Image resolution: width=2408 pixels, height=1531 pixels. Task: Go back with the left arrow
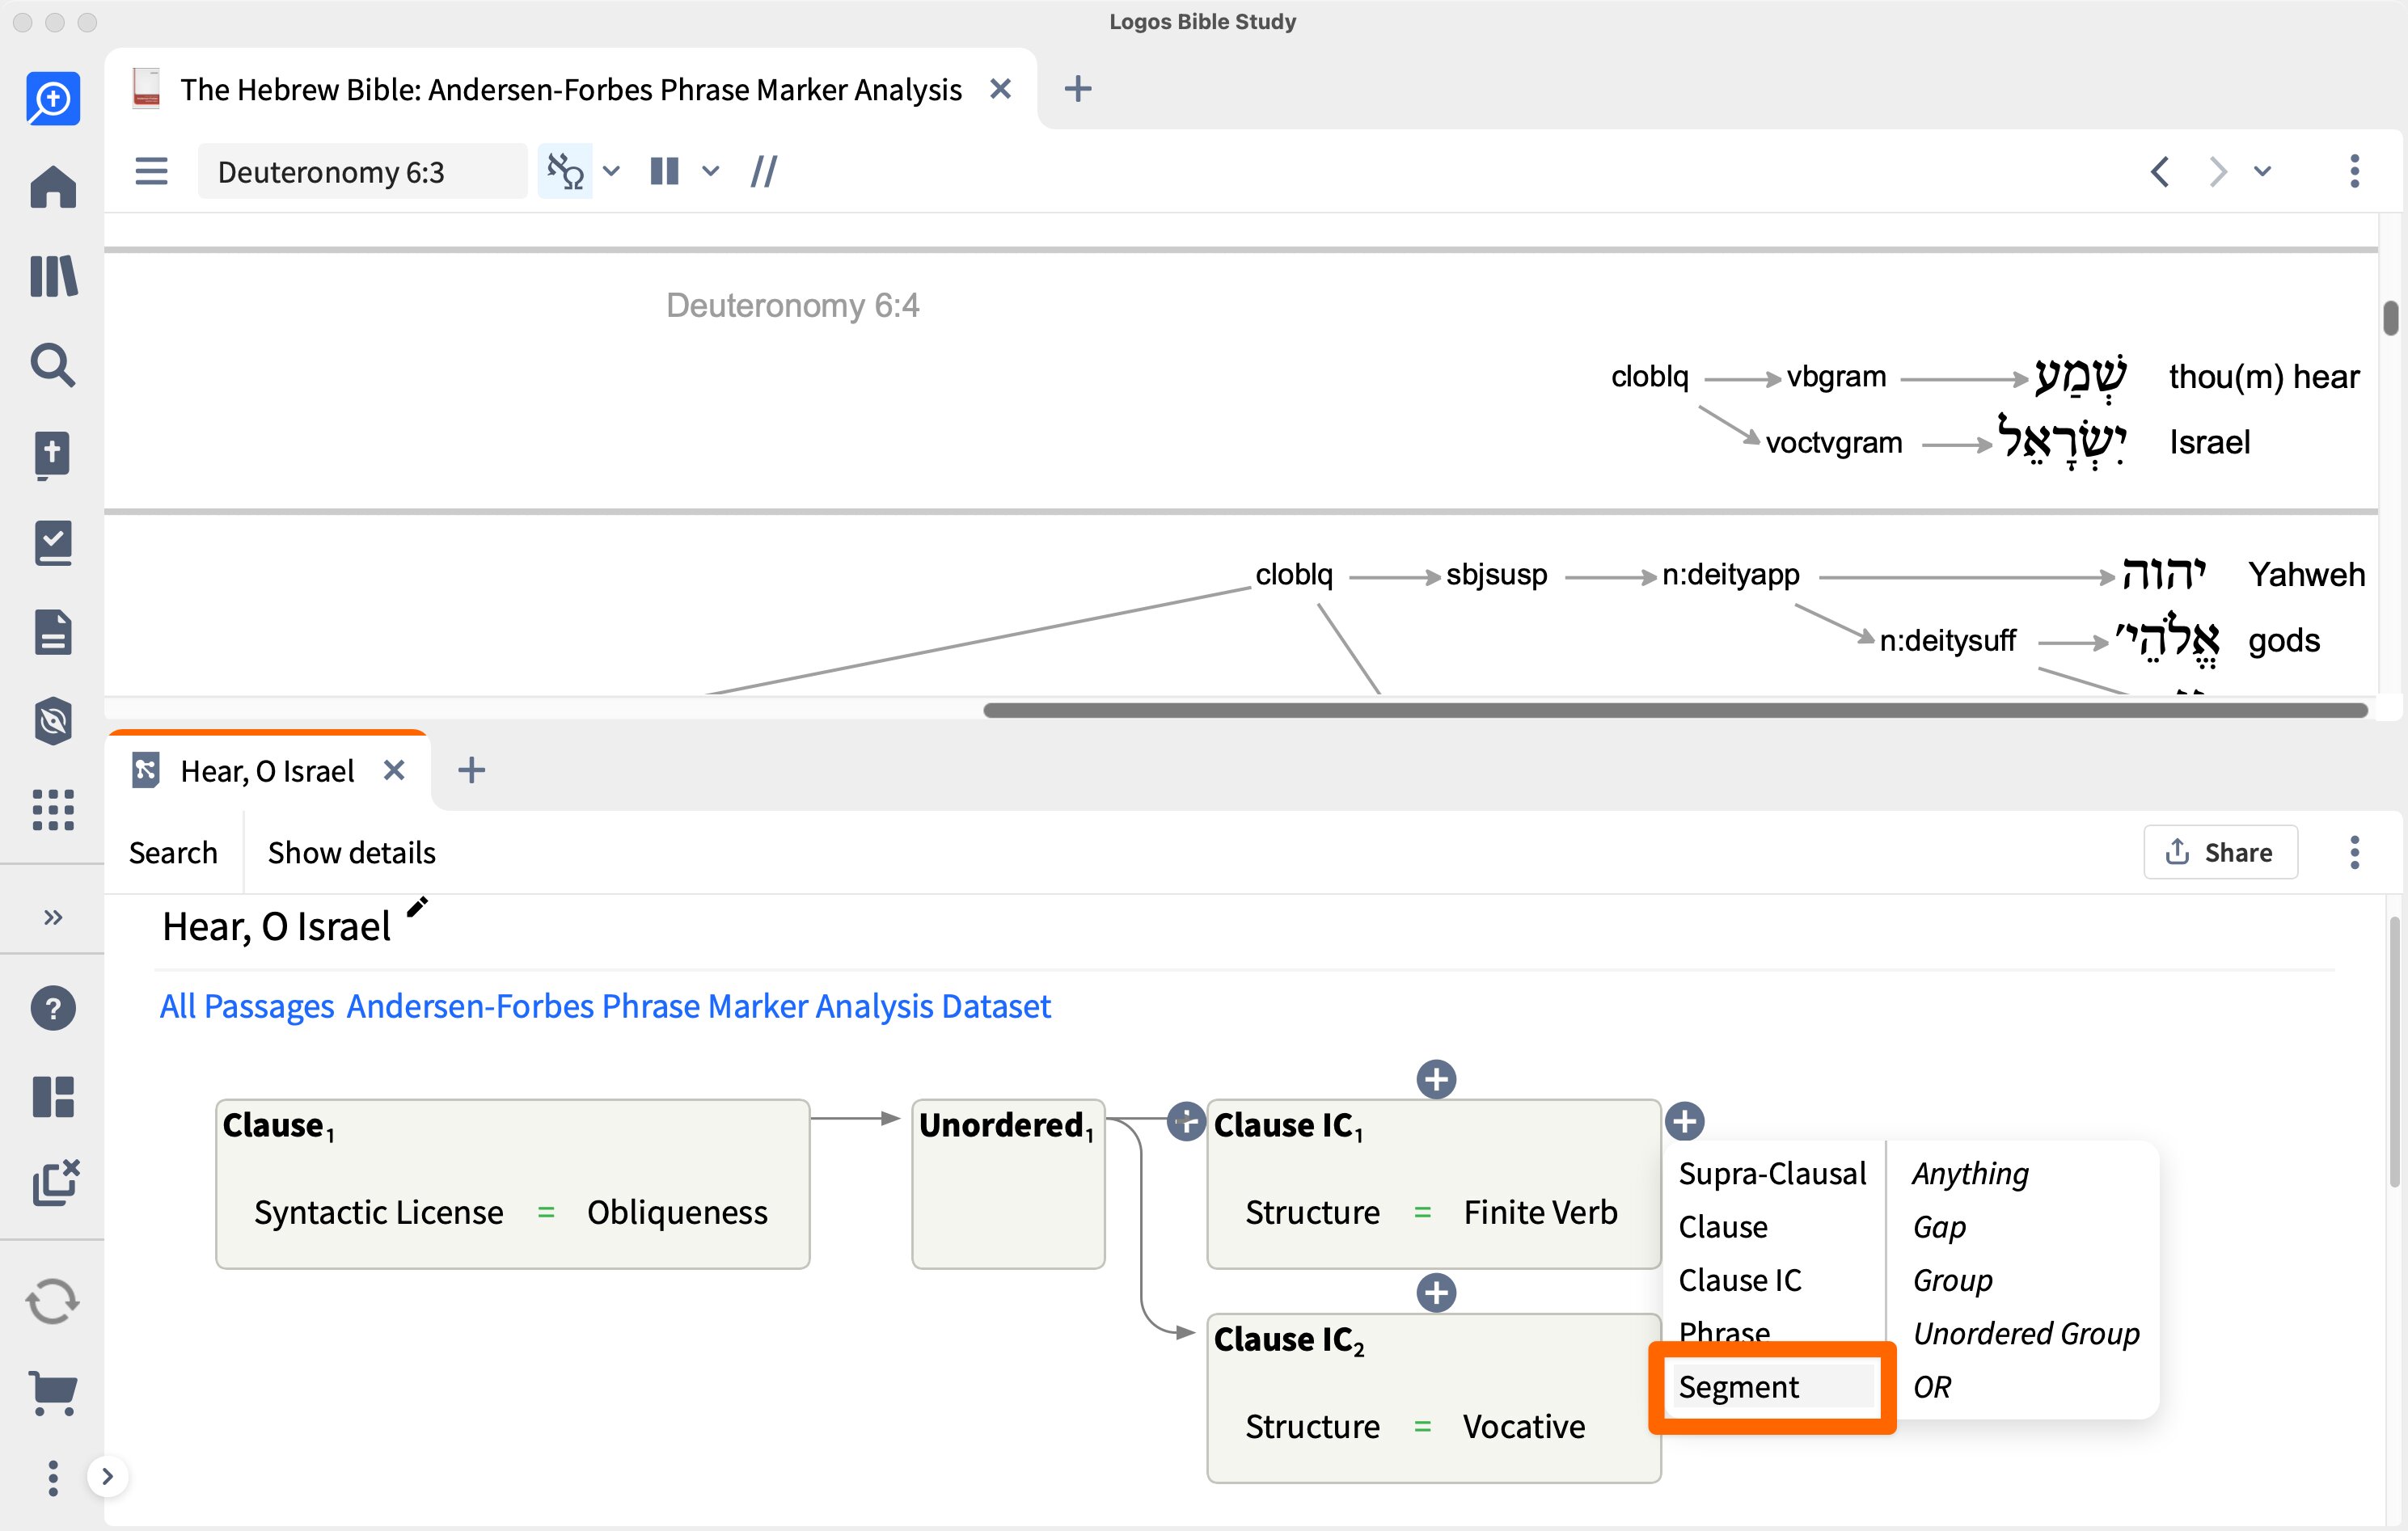2160,171
